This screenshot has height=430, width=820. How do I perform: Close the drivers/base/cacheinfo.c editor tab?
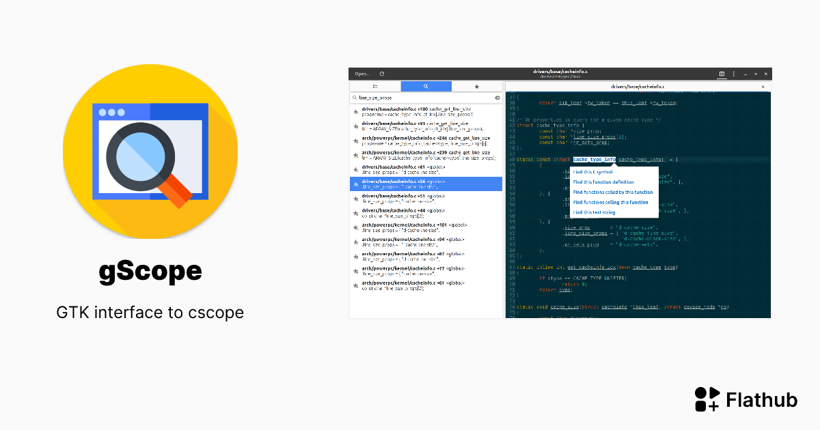[763, 87]
